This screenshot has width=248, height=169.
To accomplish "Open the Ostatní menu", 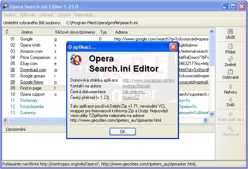I will [64, 15].
